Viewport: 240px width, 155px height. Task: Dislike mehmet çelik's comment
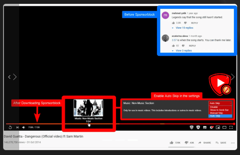185,23
